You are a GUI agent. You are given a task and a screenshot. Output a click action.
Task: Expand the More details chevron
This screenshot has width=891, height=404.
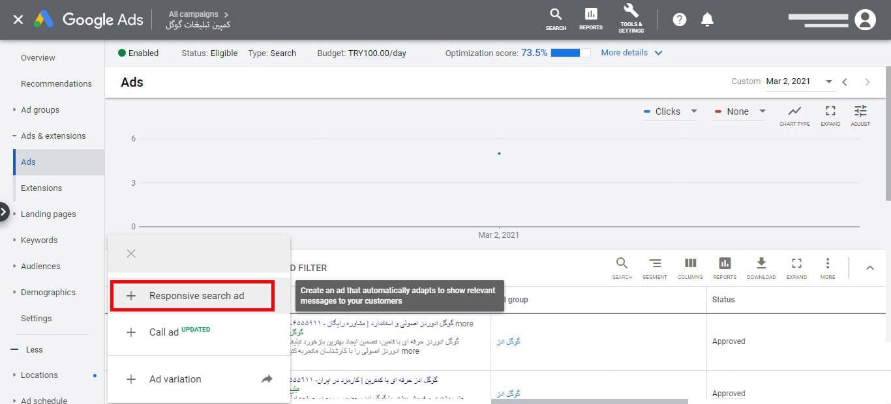(658, 53)
